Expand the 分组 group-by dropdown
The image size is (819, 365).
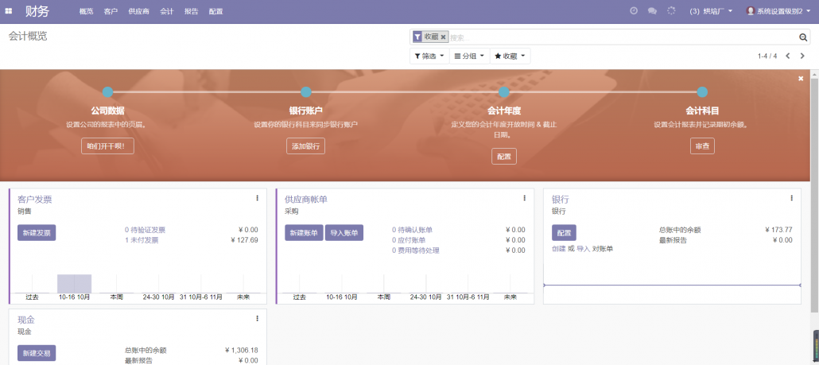[469, 56]
